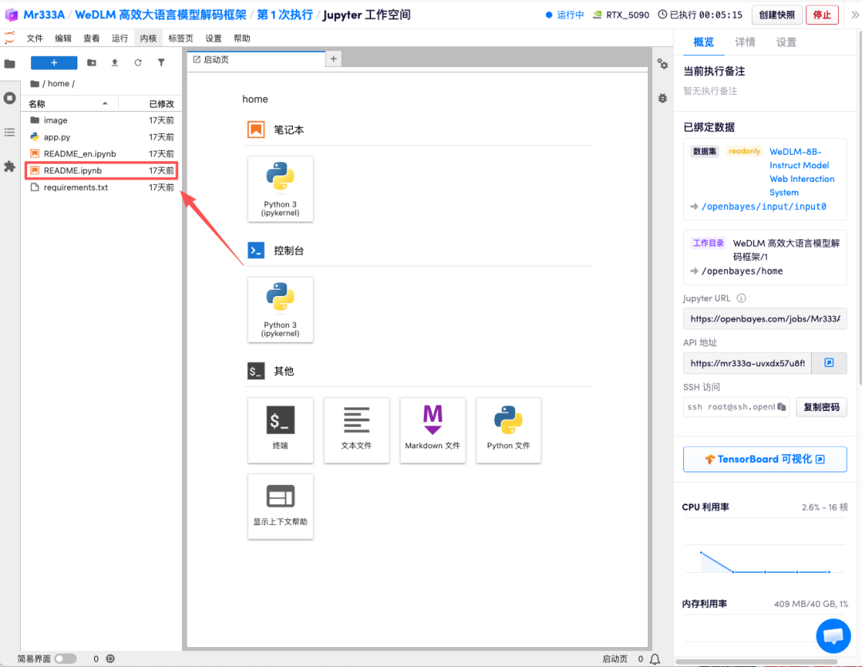
Task: Select the app.py file
Action: (101, 136)
